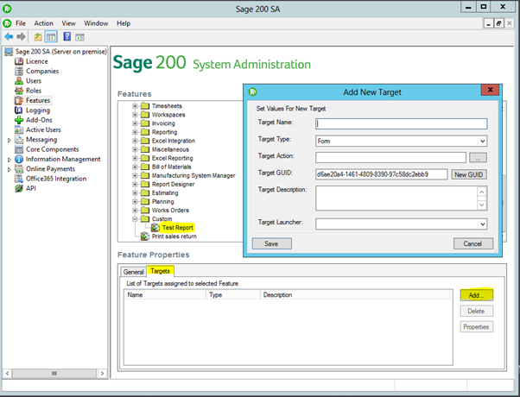Open the Action menu
Image resolution: width=520 pixels, height=397 pixels.
[x=43, y=23]
